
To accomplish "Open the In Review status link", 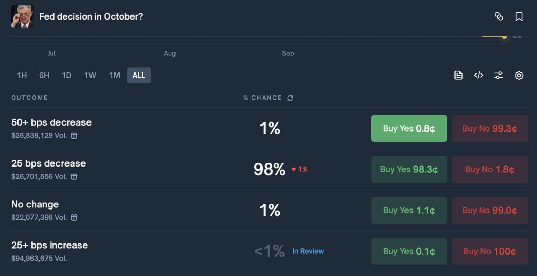I will coord(308,251).
